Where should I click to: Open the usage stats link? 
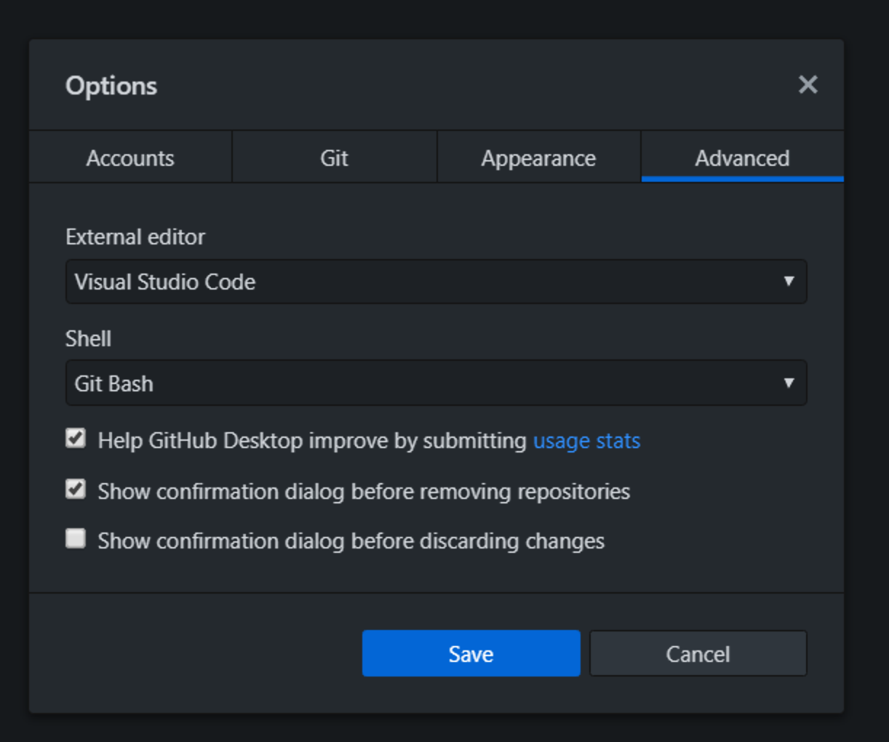[586, 441]
